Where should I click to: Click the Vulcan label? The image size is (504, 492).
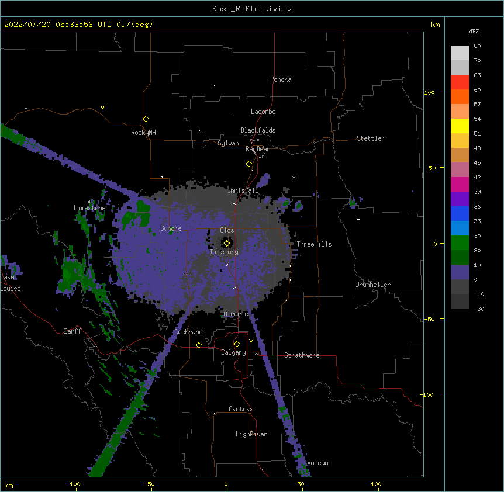(x=317, y=463)
